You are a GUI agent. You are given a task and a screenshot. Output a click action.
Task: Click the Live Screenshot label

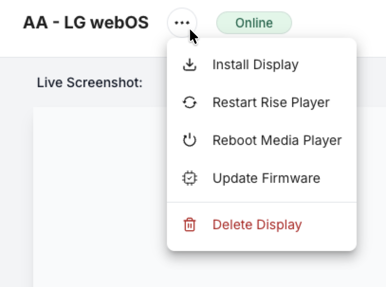[x=90, y=83]
